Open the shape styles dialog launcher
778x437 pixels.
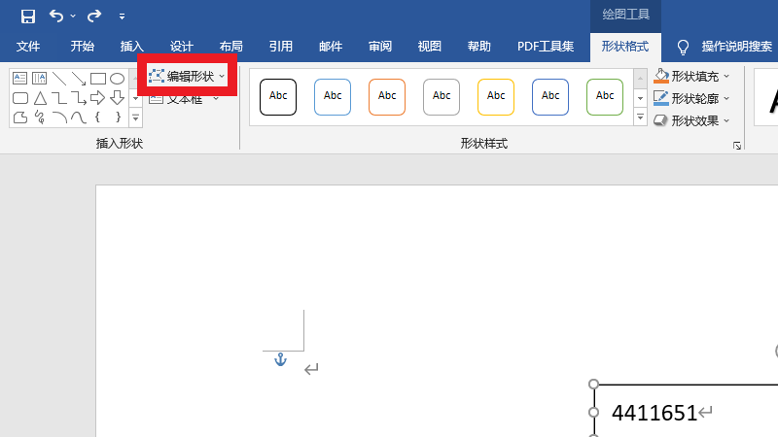(736, 146)
